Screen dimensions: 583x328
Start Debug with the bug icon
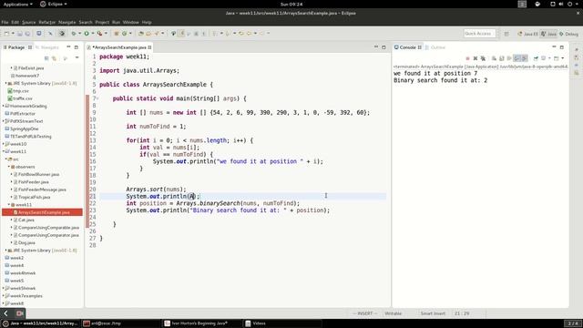tap(74, 34)
